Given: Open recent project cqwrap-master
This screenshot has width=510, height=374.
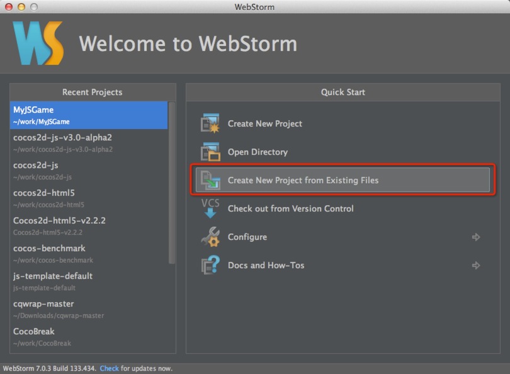Looking at the screenshot, I should [89, 309].
